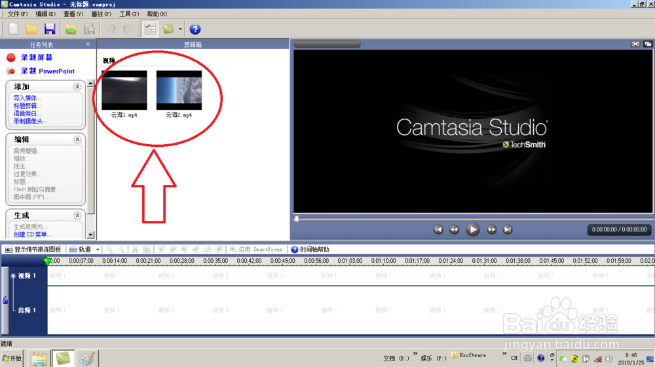Click preview seek slider handle
Image resolution: width=655 pixels, height=367 pixels.
click(296, 219)
